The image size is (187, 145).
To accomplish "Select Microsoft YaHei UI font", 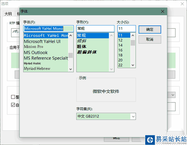I will (x=46, y=42).
